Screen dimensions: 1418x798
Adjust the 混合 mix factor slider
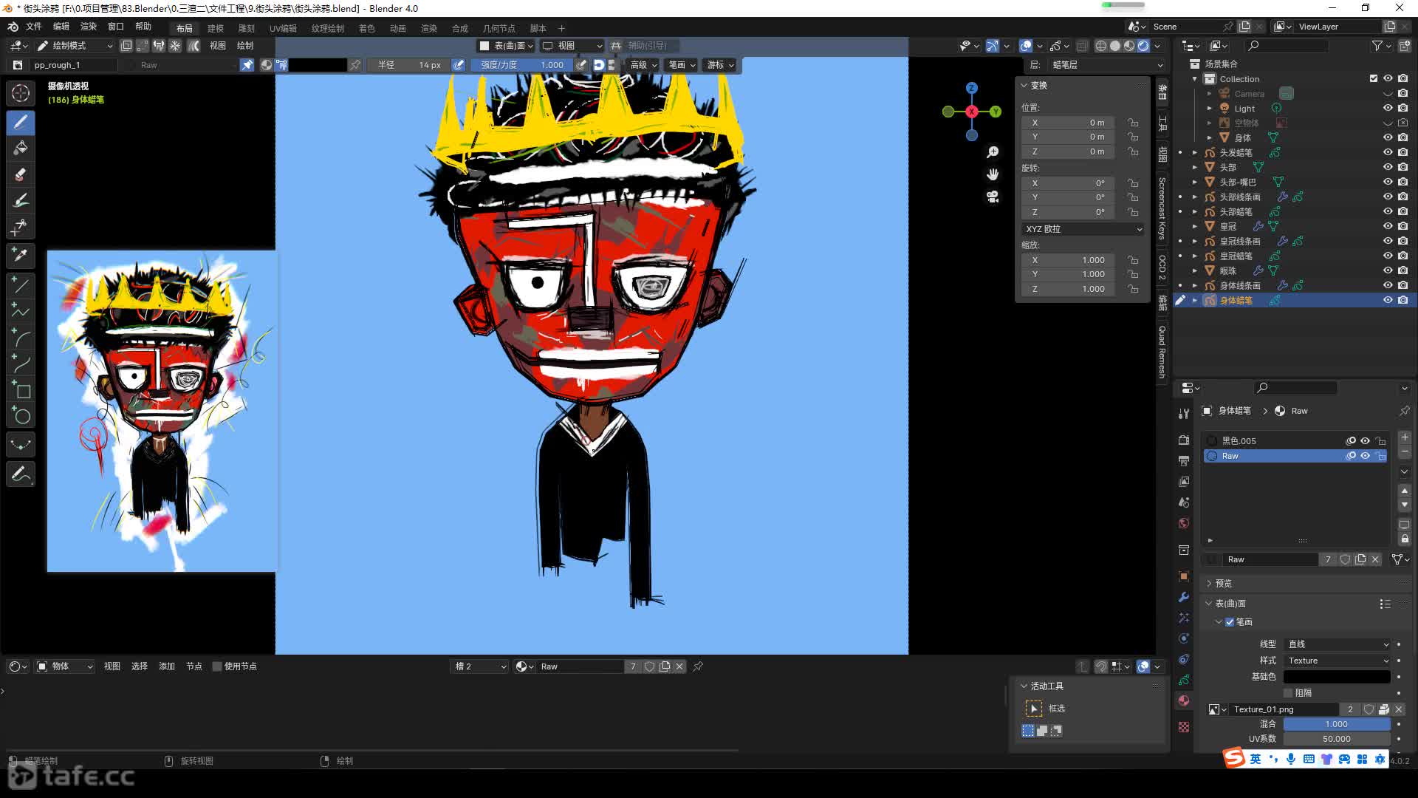point(1337,724)
